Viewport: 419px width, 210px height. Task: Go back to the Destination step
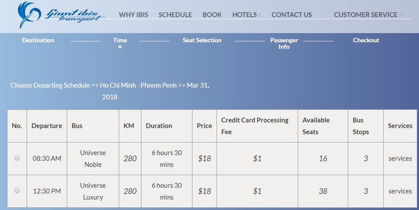[38, 40]
